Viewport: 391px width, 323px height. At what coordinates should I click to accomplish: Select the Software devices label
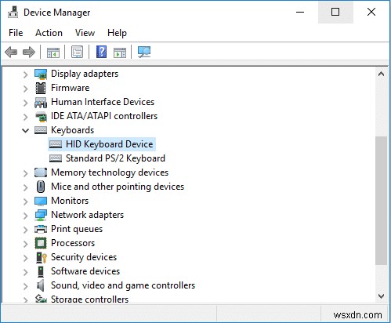(85, 271)
